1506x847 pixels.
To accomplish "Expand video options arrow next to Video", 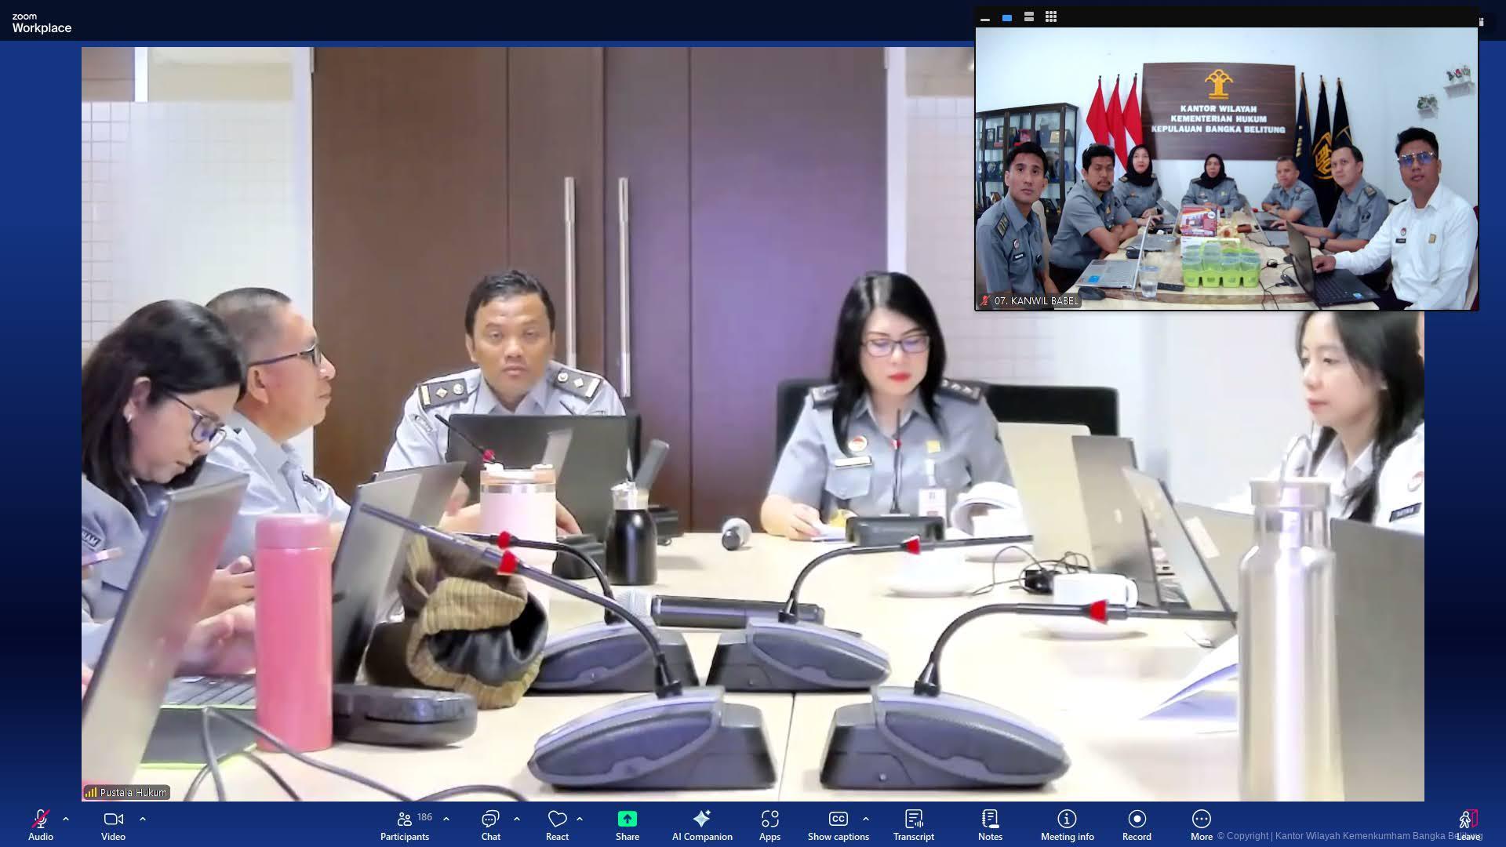I will 143,818.
